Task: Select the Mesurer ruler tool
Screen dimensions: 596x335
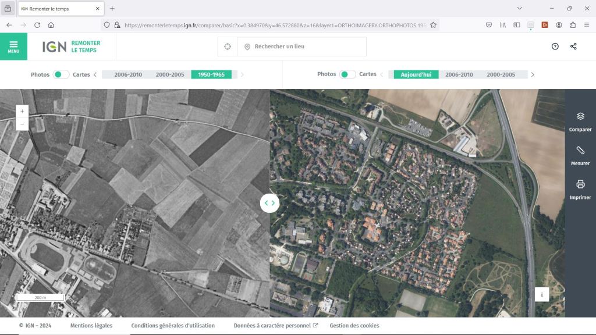Action: 580,155
